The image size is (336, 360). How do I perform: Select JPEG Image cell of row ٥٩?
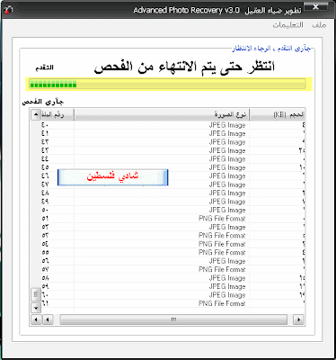227,286
